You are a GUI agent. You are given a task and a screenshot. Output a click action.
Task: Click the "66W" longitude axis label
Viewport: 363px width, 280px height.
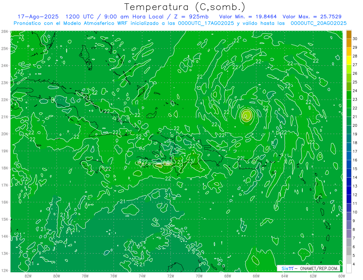256,276
